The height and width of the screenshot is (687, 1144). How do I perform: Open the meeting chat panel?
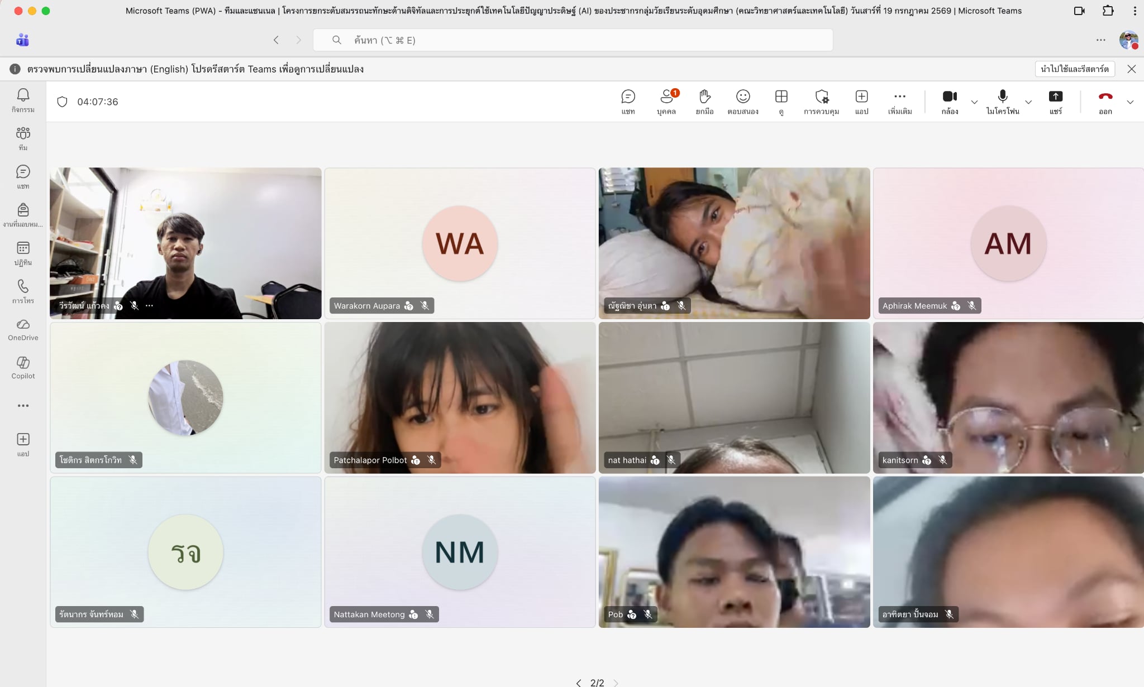628,102
